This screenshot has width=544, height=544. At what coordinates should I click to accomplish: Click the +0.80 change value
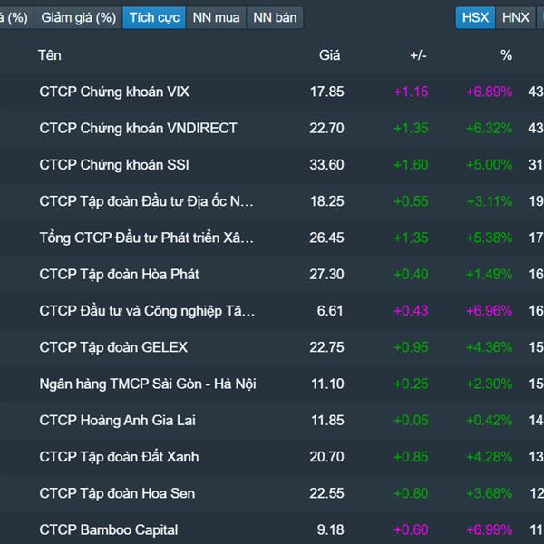point(411,493)
